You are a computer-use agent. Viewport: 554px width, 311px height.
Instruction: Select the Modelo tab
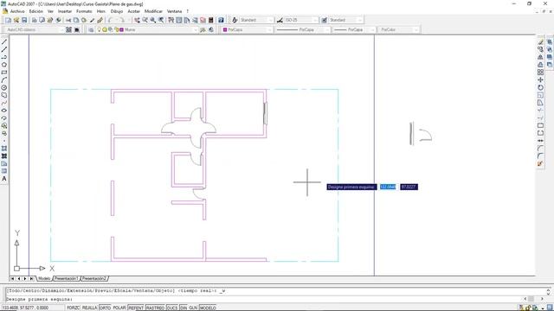click(44, 278)
